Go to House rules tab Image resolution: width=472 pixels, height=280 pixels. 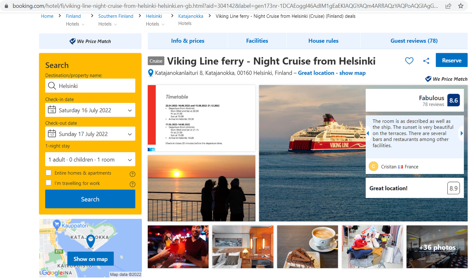[x=323, y=41]
